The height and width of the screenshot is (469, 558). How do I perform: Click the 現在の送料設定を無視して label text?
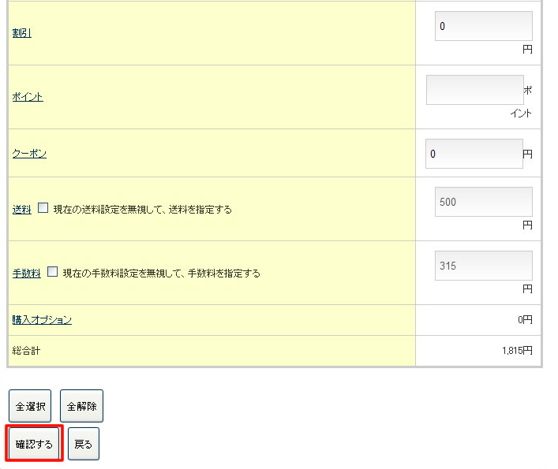click(142, 210)
